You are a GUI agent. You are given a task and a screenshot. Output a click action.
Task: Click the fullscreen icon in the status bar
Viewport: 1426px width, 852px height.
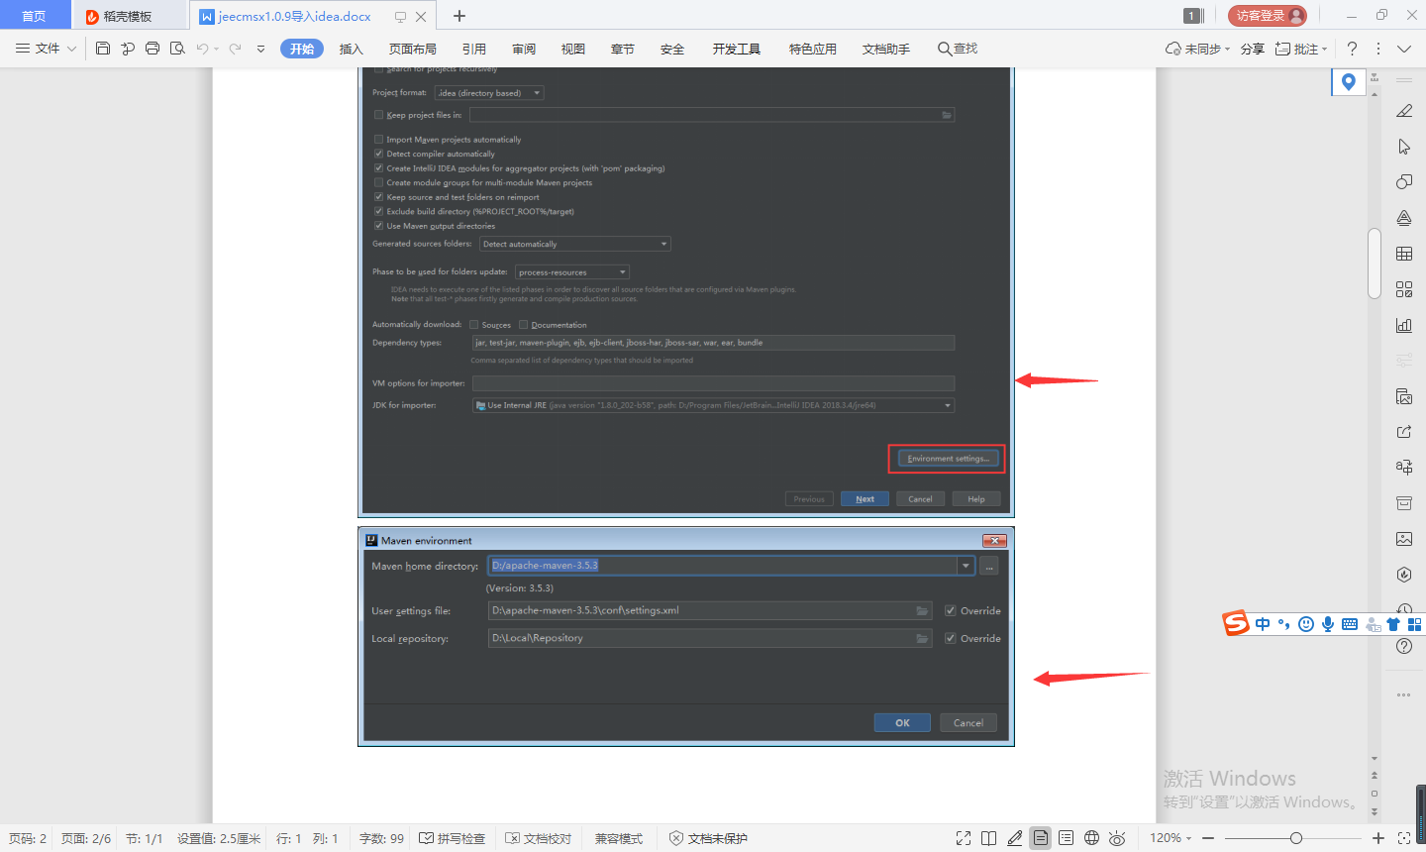(x=964, y=838)
